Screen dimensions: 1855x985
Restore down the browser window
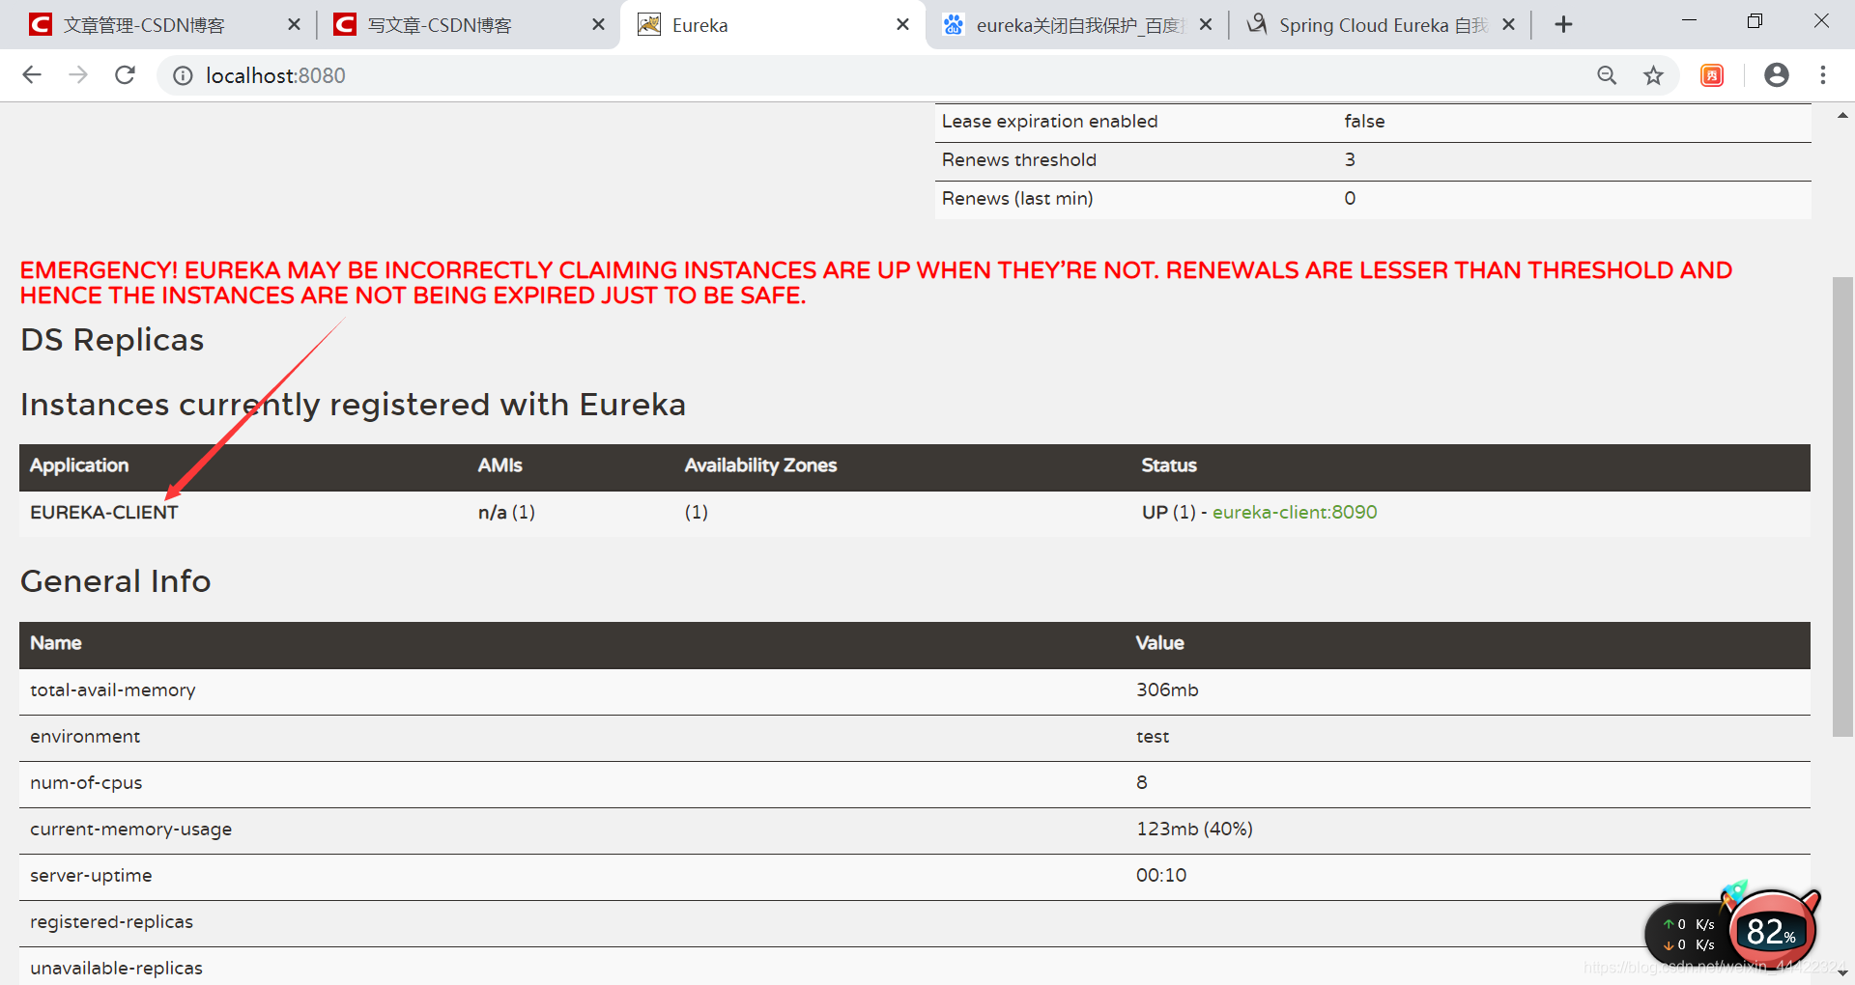point(1755,21)
